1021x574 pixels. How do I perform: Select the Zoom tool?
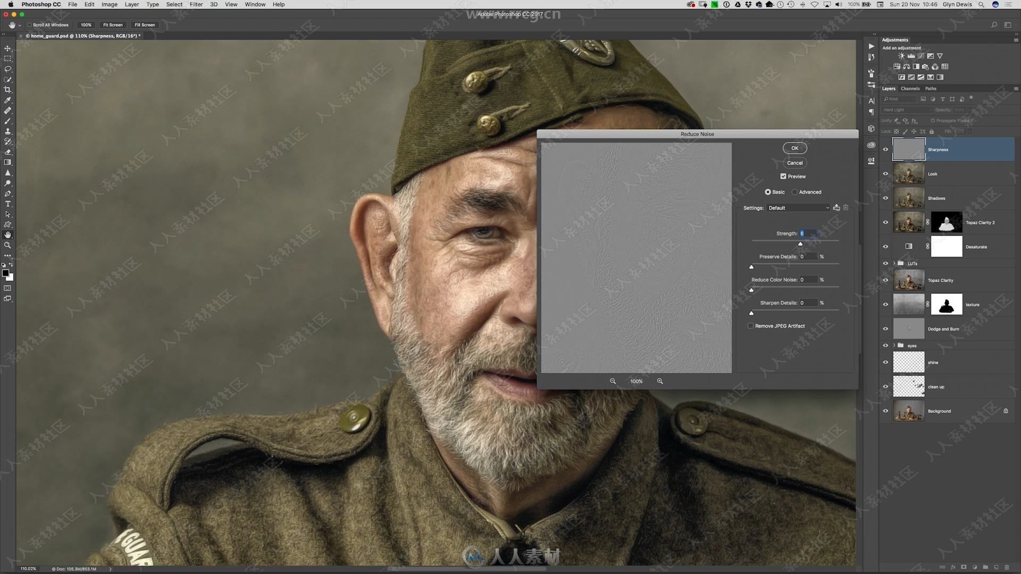pos(8,244)
